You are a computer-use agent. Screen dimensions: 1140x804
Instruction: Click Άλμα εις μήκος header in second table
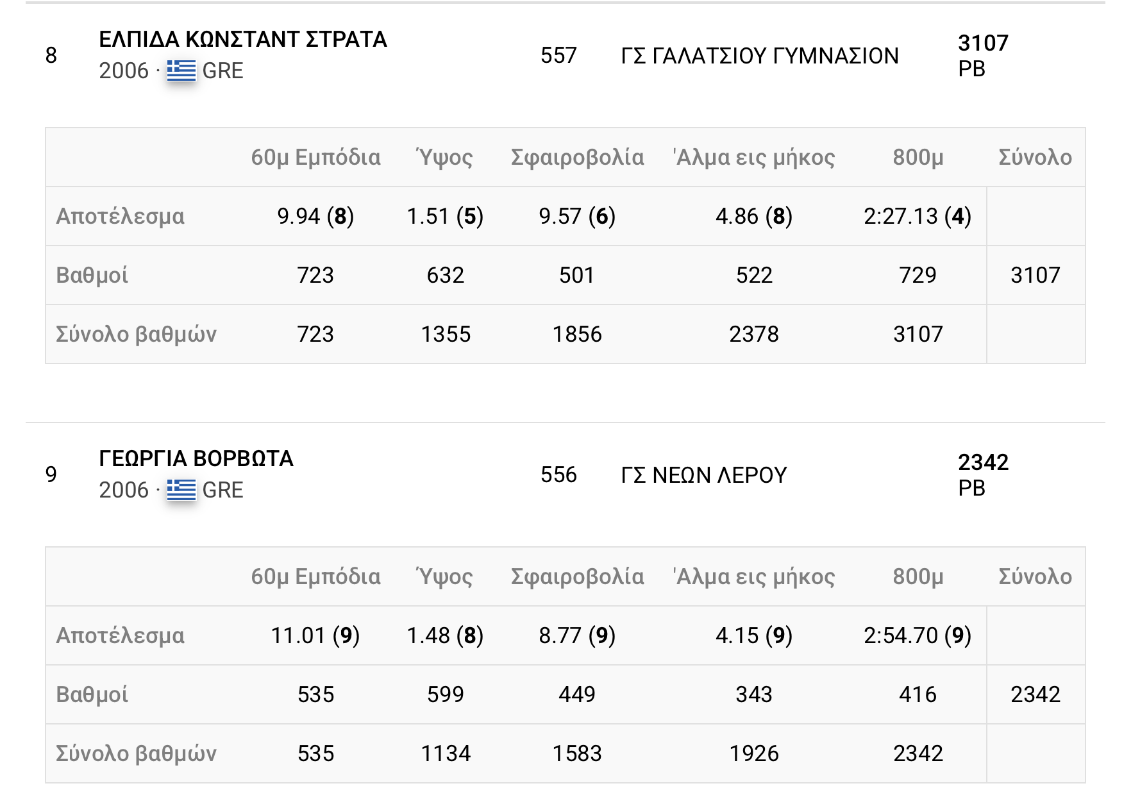coord(754,577)
